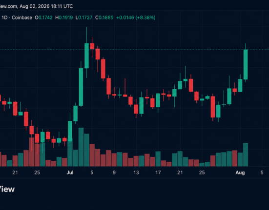Click the 17 date label on time axis

[158, 172]
